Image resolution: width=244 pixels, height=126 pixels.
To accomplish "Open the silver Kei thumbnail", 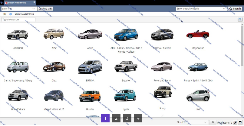I will 198,96.
